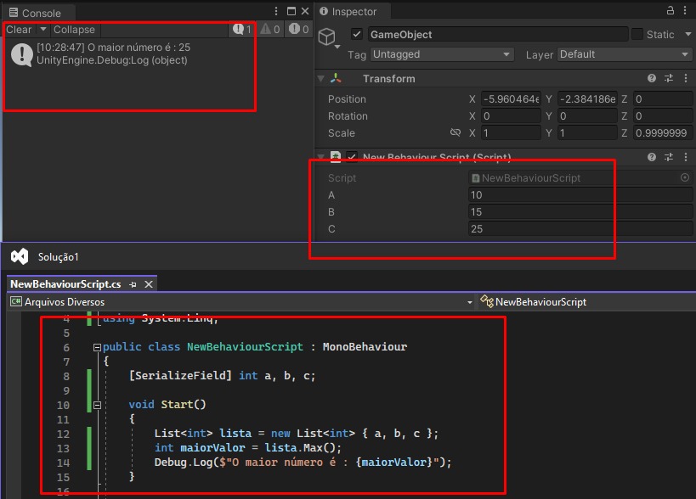This screenshot has width=696, height=499.
Task: Click the Clear button in the Console
Action: point(19,29)
